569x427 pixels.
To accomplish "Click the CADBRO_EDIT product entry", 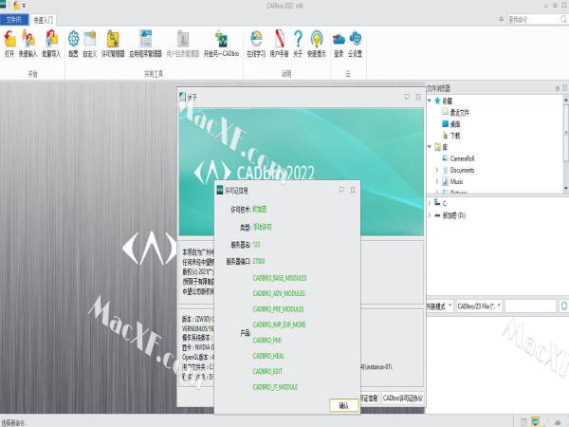I will pyautogui.click(x=267, y=371).
